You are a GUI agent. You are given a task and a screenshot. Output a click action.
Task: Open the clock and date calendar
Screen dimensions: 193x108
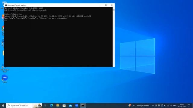pos(182,105)
